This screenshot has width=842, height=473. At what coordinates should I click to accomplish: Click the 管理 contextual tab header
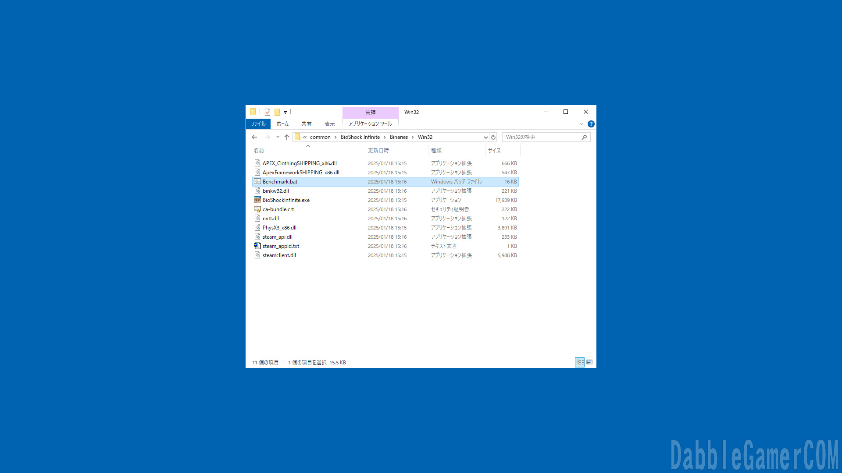pos(371,113)
